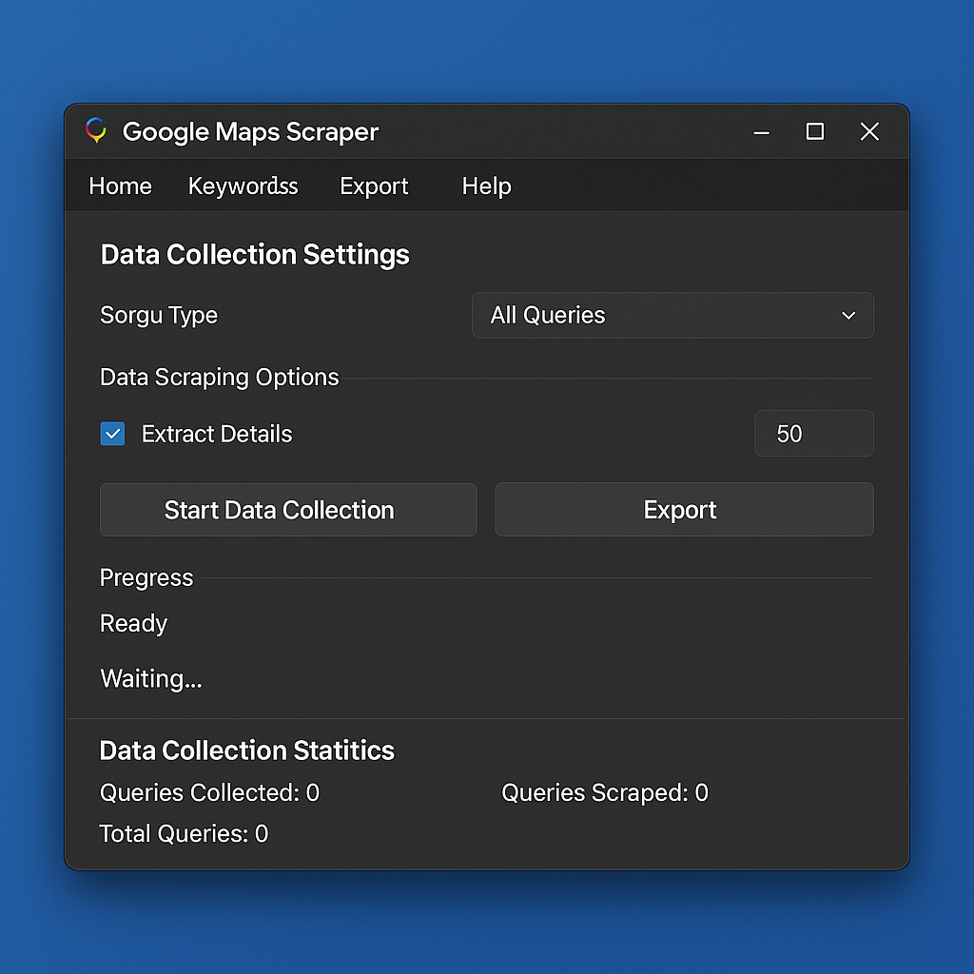Click the Waiting... status text
This screenshot has height=974, width=974.
(151, 678)
